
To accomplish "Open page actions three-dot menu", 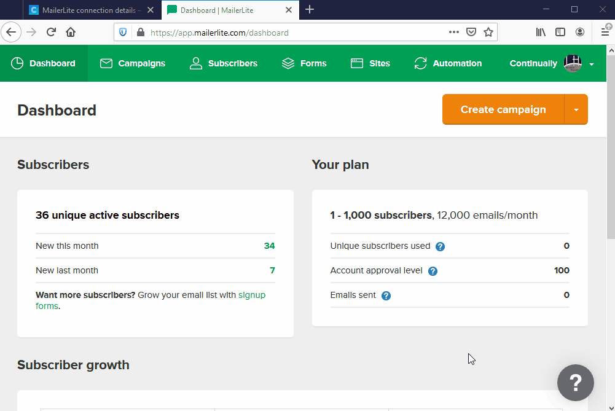I will (454, 32).
